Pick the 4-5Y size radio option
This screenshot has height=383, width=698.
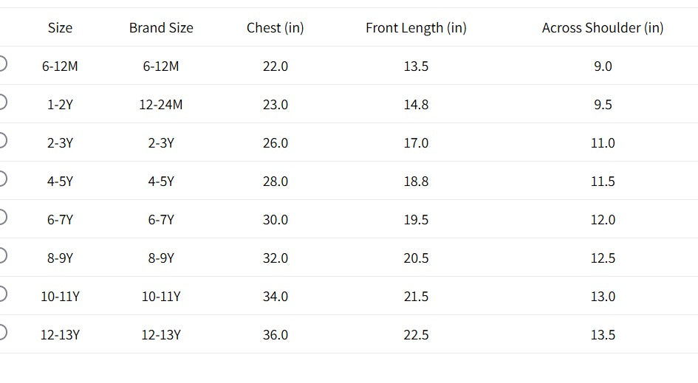(x=1, y=179)
